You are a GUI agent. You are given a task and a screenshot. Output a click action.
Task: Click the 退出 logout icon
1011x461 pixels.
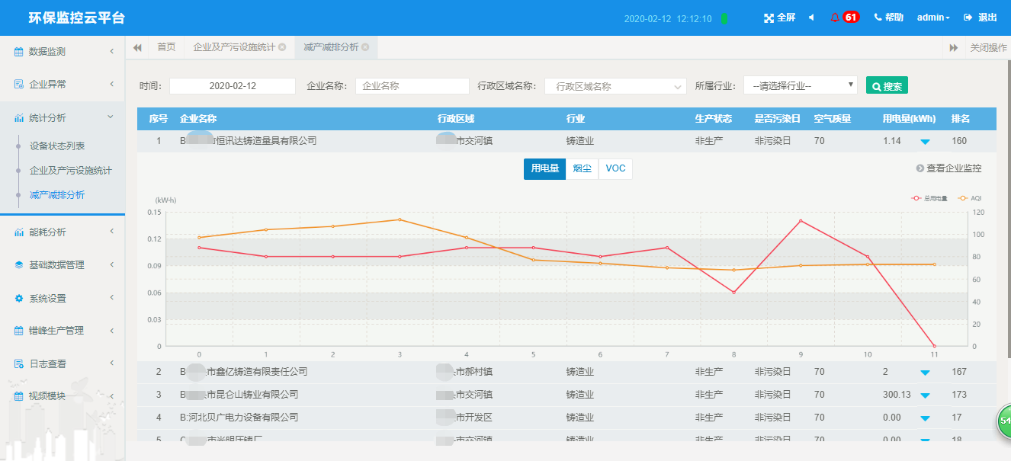(x=968, y=18)
